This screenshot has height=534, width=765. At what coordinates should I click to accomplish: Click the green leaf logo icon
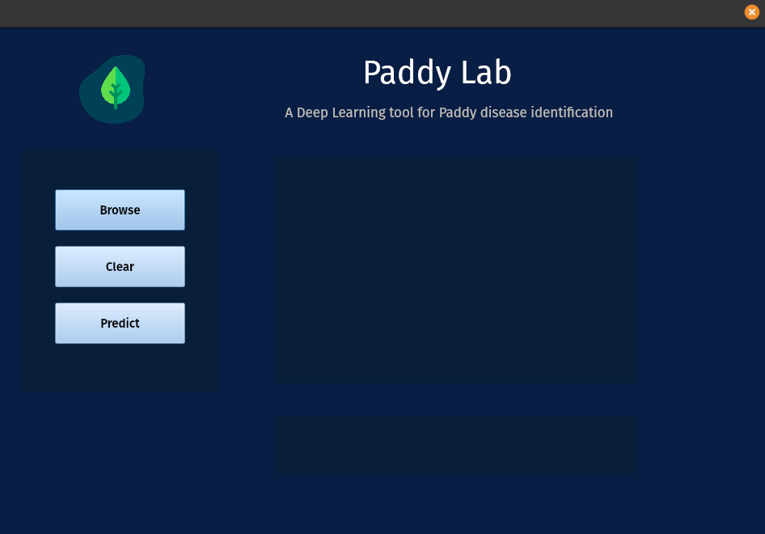[x=116, y=84]
